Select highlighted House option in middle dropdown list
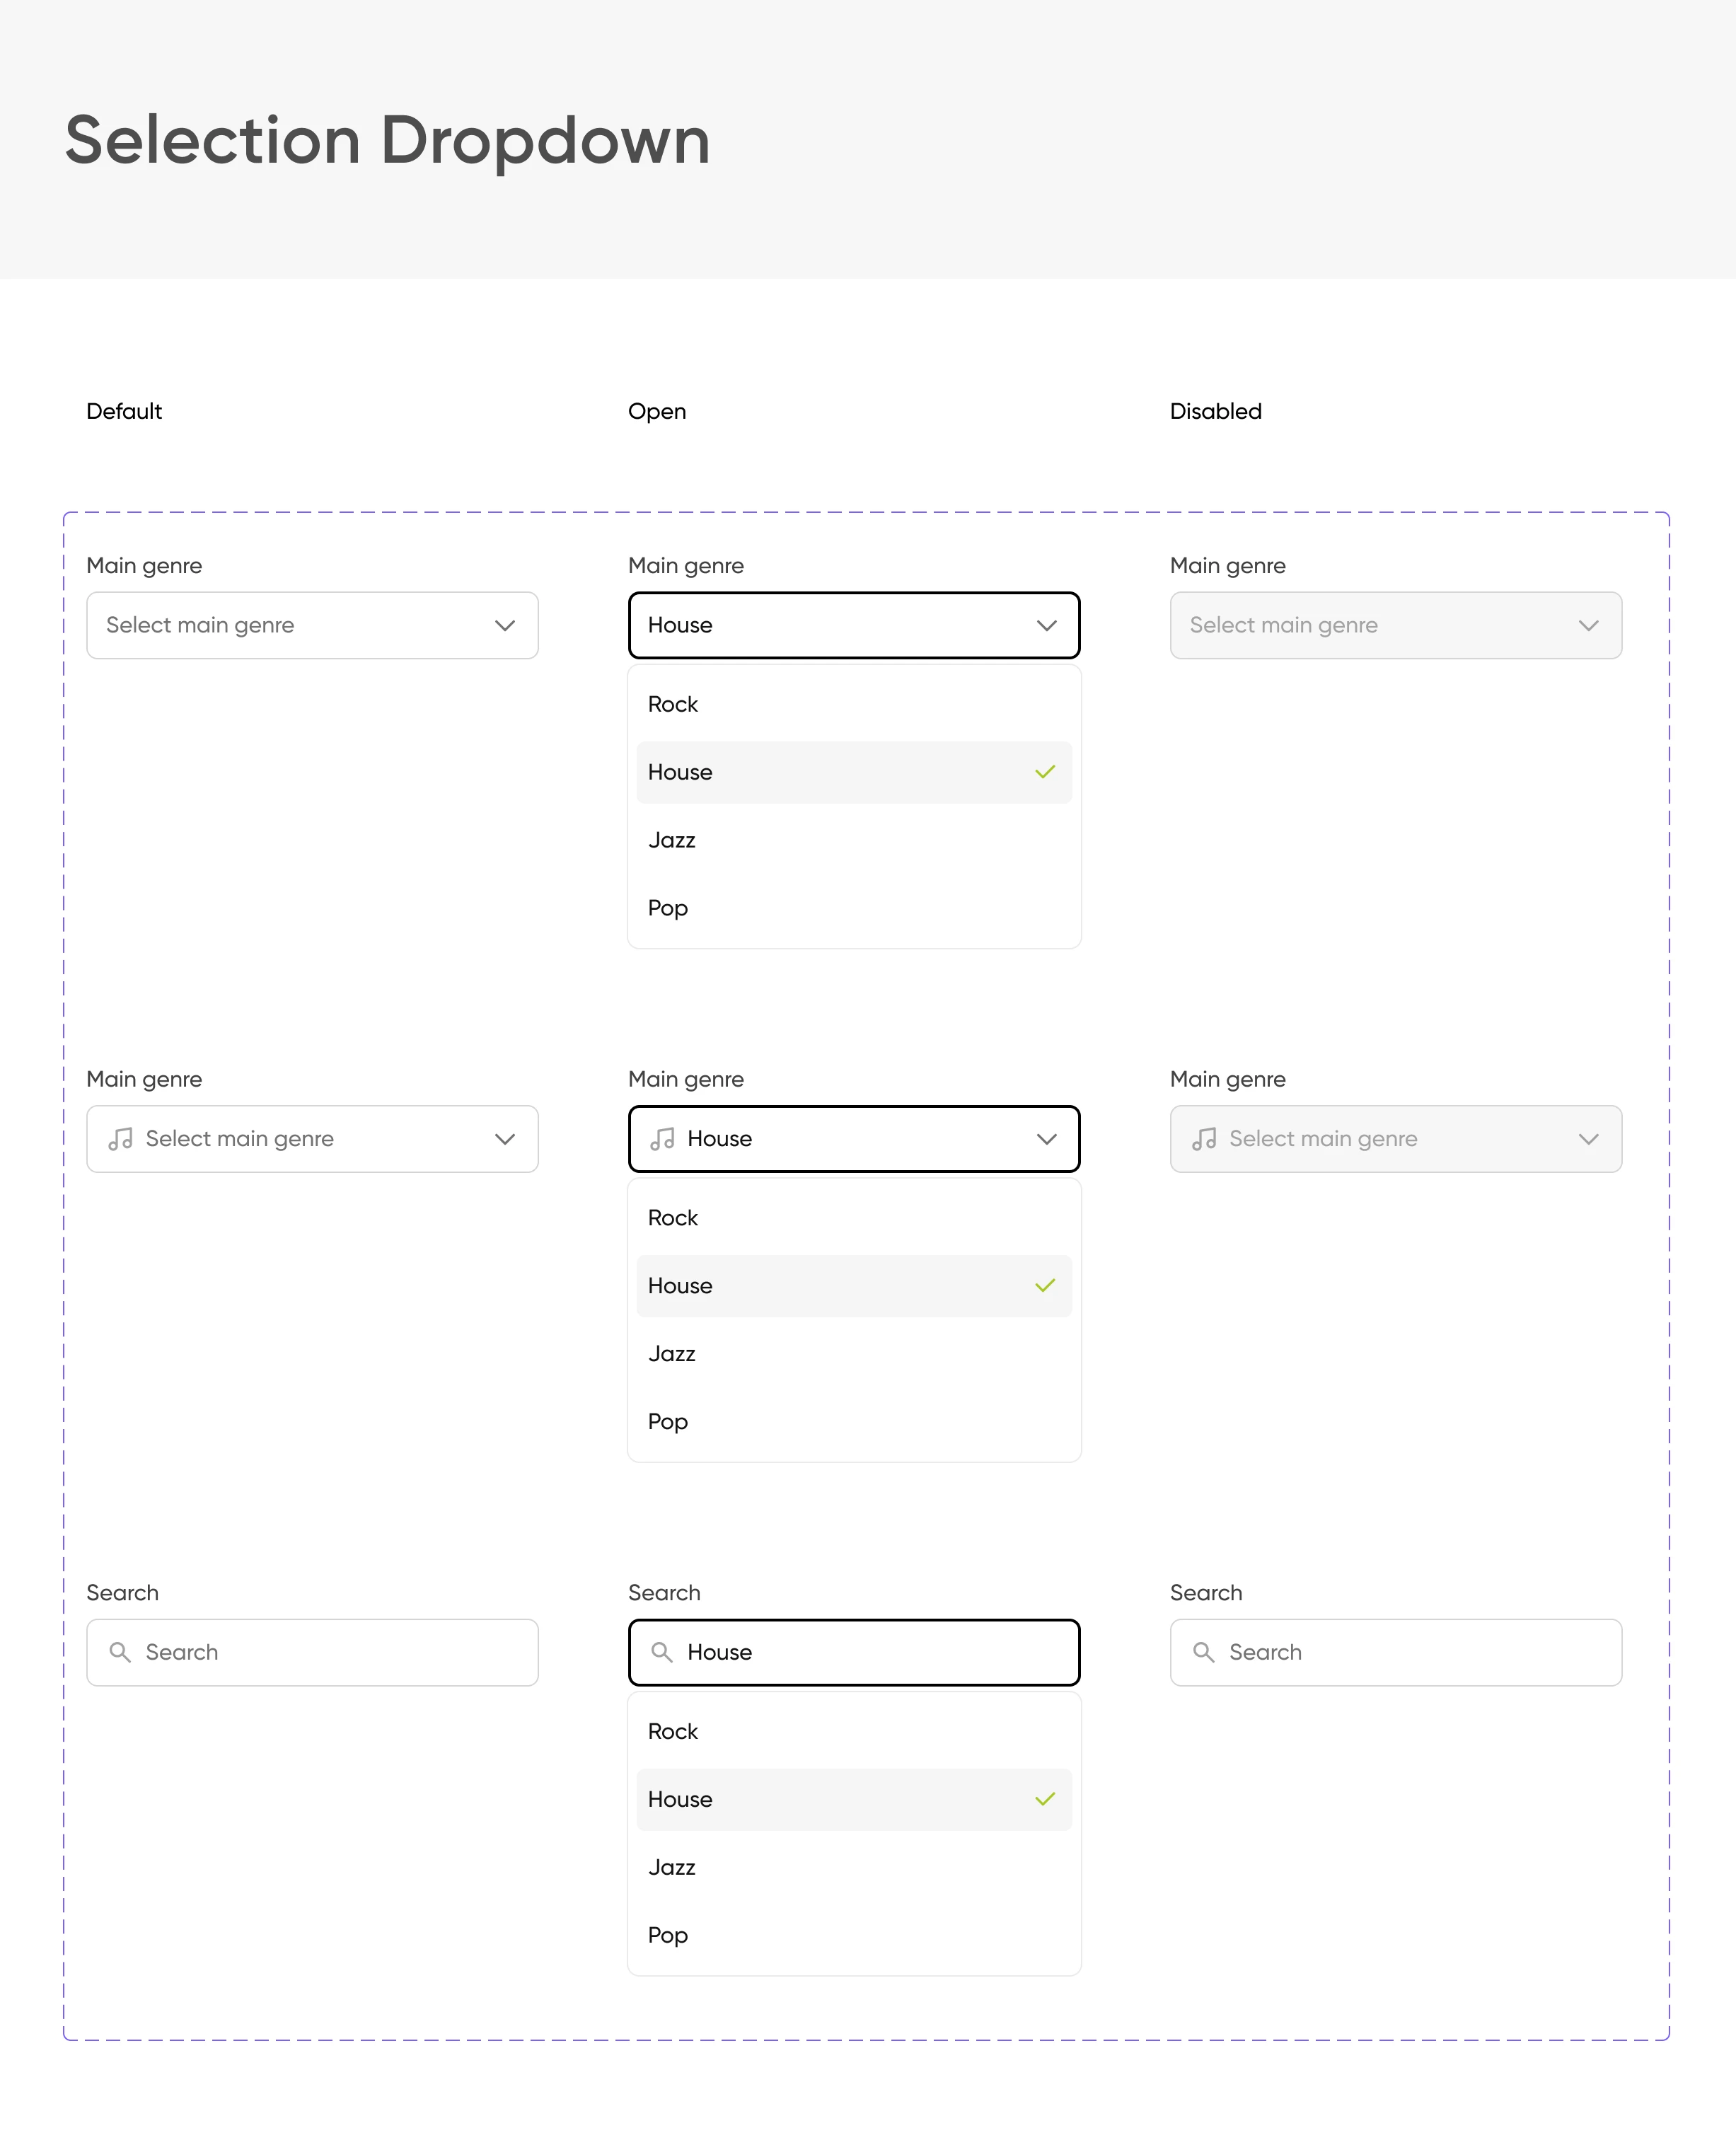The height and width of the screenshot is (2145, 1736). pos(680,1286)
